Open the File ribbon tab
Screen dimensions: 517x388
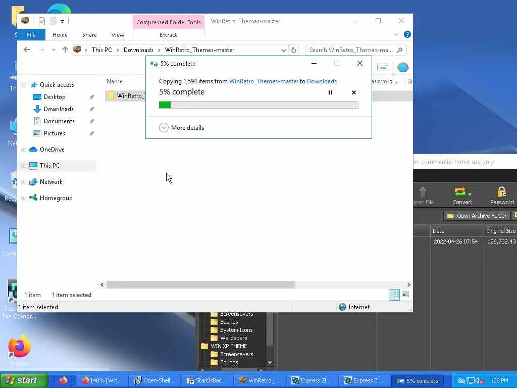click(x=31, y=35)
